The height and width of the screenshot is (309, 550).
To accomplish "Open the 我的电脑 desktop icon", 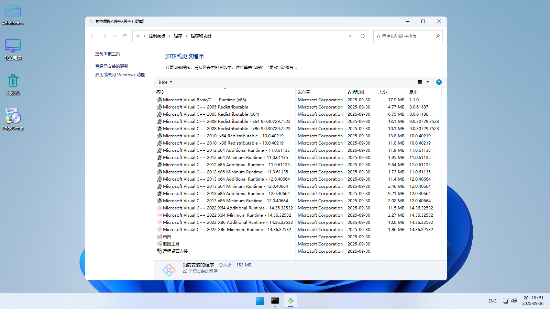I will [x=13, y=49].
